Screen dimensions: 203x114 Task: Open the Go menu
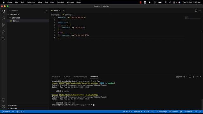coord(46,2)
